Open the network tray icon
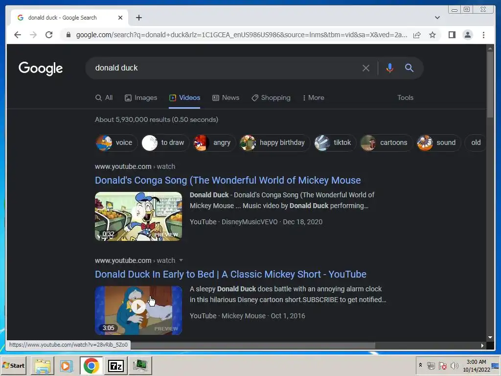Image resolution: width=501 pixels, height=376 pixels. point(431,365)
